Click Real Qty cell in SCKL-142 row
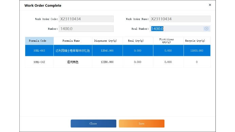The image size is (235, 132). tap(138, 62)
